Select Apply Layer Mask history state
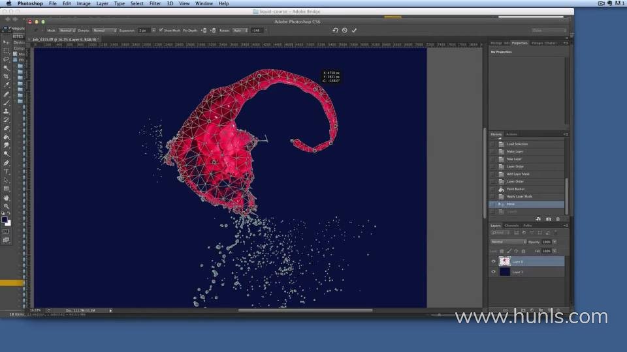This screenshot has height=352, width=627. 527,197
